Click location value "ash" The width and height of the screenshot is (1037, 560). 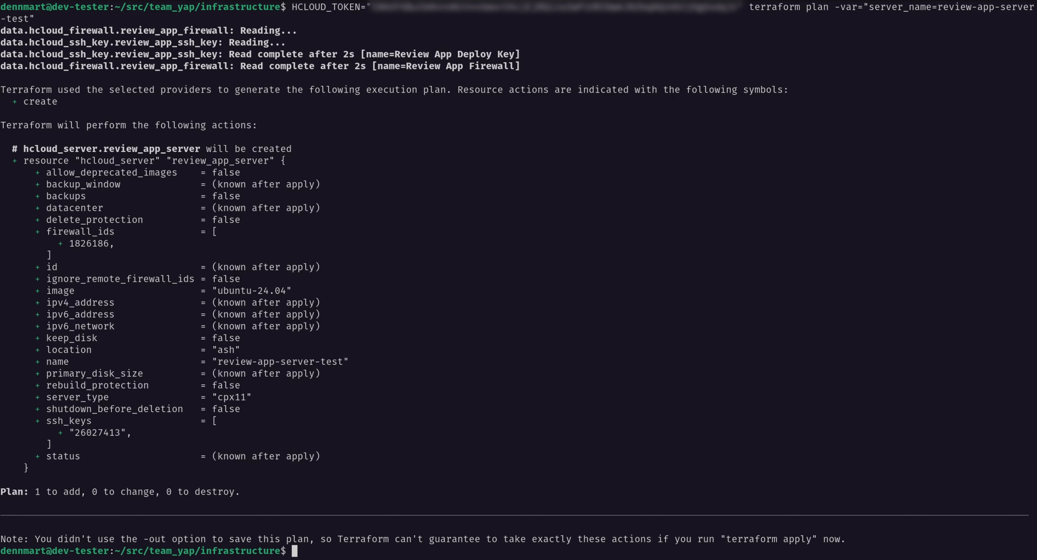(x=226, y=351)
